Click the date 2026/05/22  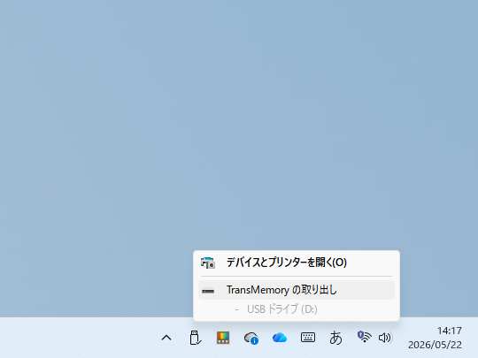(x=435, y=345)
